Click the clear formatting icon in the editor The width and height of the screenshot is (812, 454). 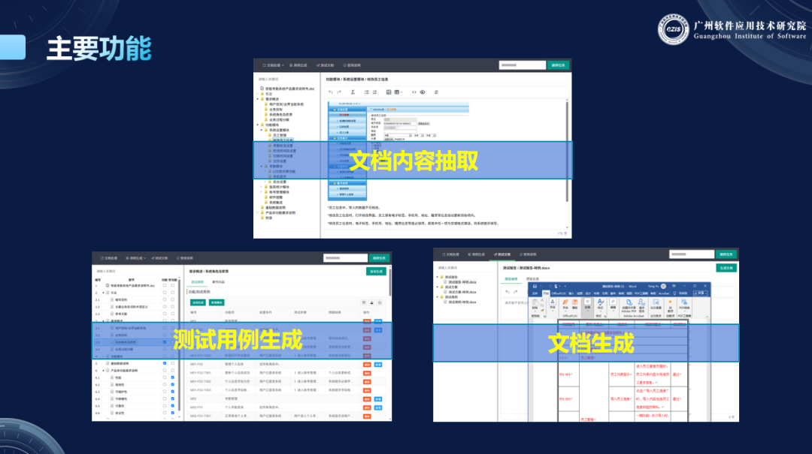[x=352, y=92]
